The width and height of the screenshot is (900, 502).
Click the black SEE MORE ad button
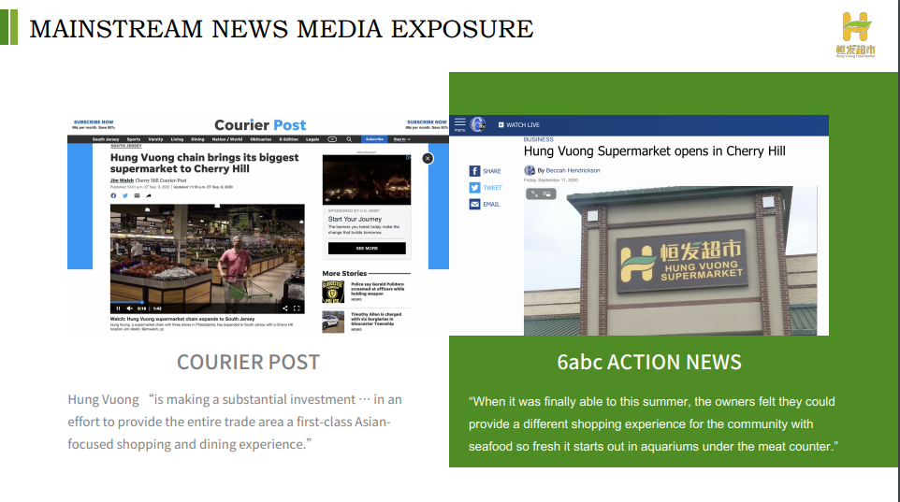pos(367,249)
